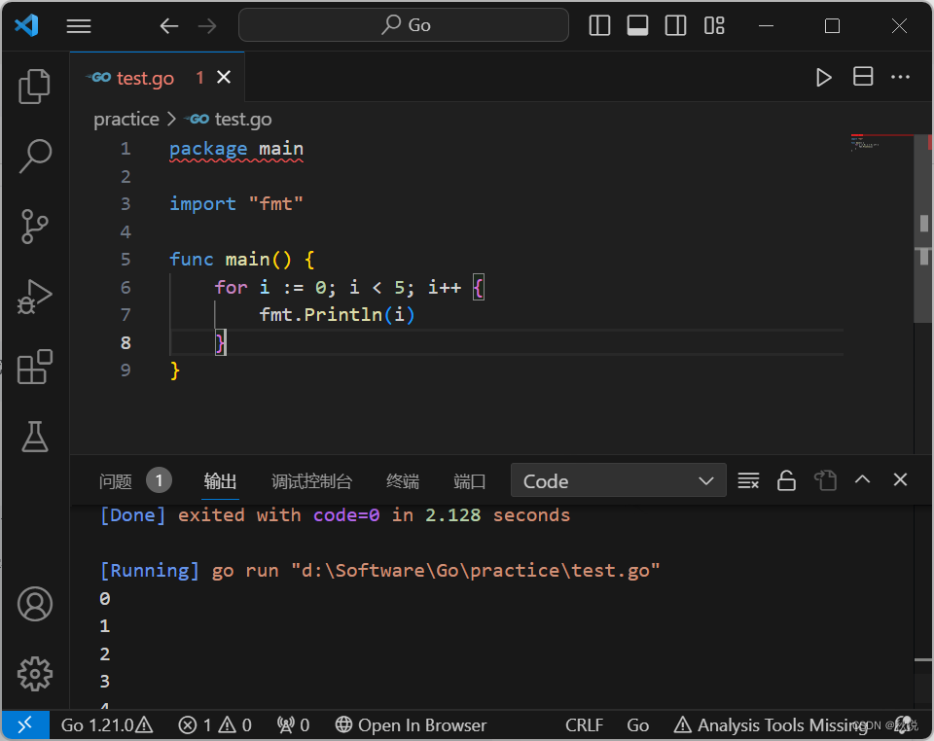Toggle output auto-scroll lock
Image resolution: width=934 pixels, height=741 pixels.
[786, 480]
